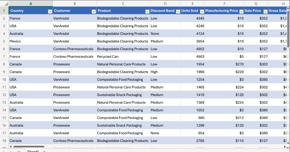Select the Recycled Can product cell

123,56
